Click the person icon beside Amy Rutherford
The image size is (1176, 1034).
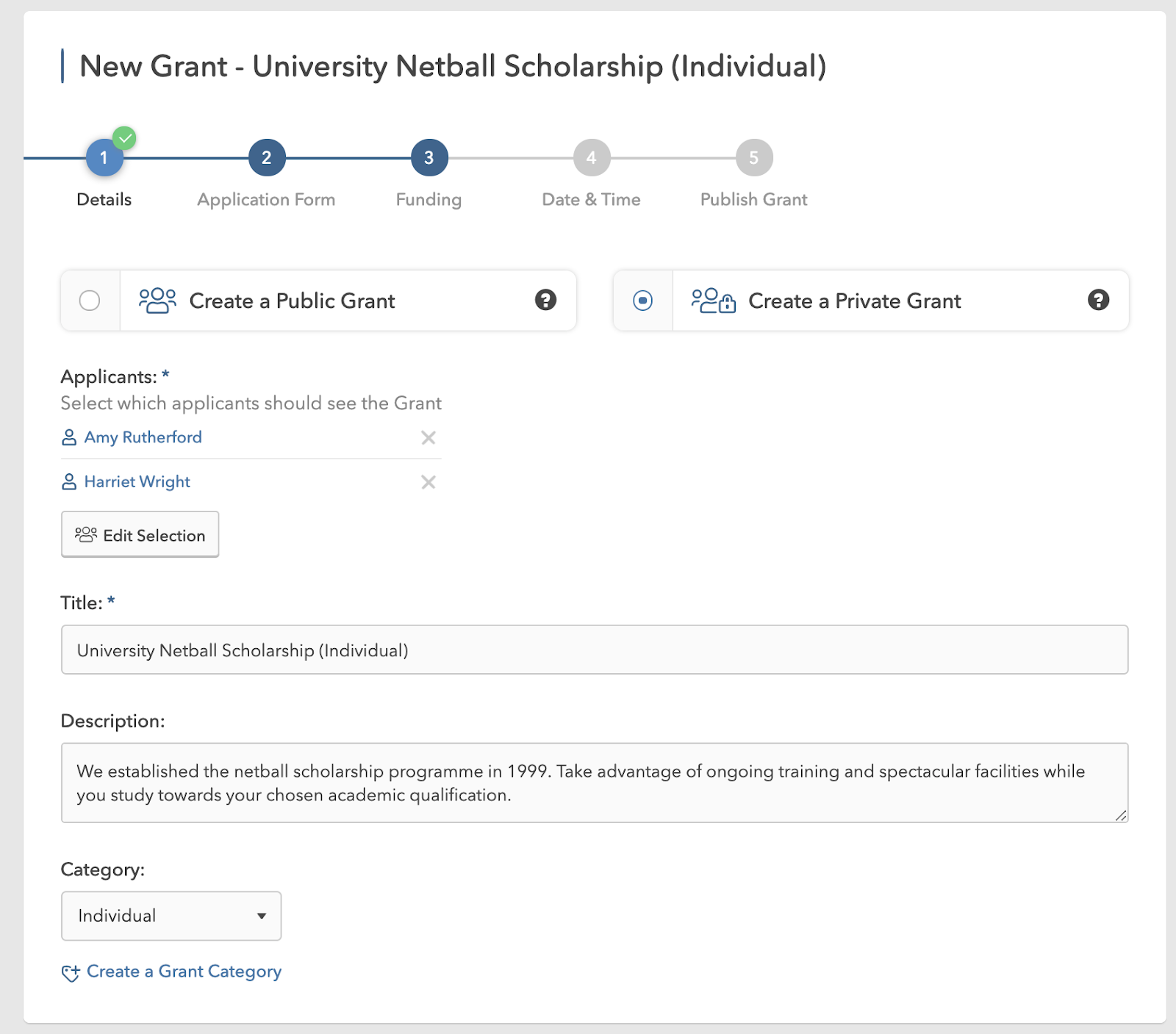click(69, 438)
